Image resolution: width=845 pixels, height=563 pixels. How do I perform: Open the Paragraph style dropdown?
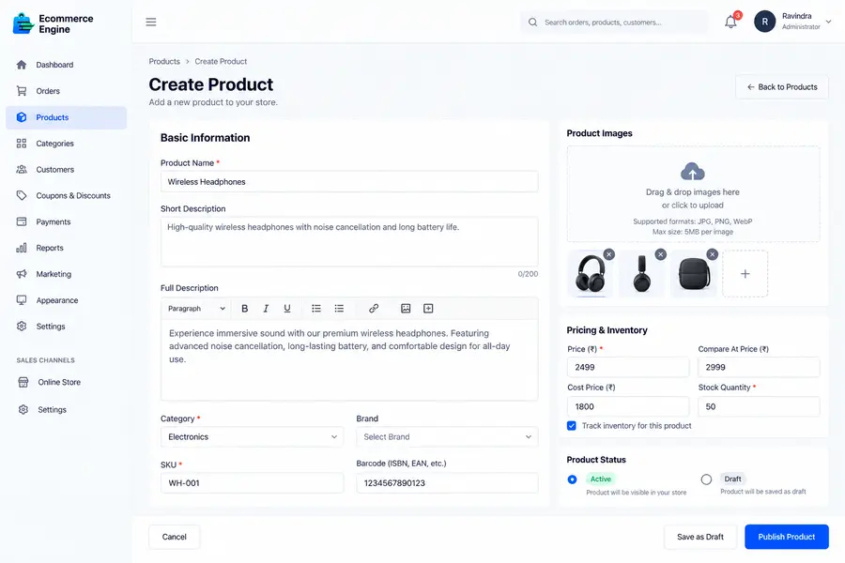tap(196, 308)
